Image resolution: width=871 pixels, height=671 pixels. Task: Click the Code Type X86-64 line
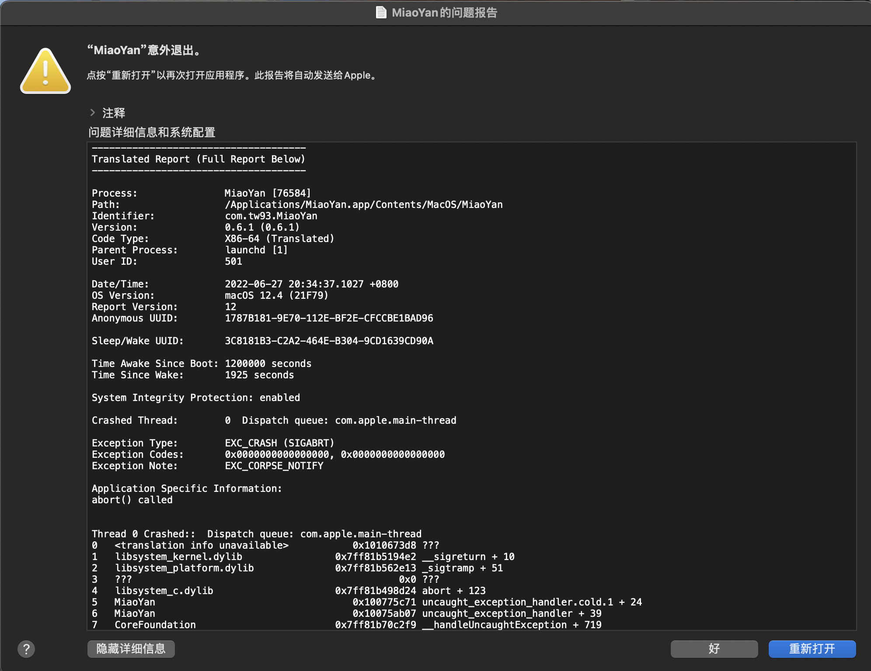(x=213, y=239)
